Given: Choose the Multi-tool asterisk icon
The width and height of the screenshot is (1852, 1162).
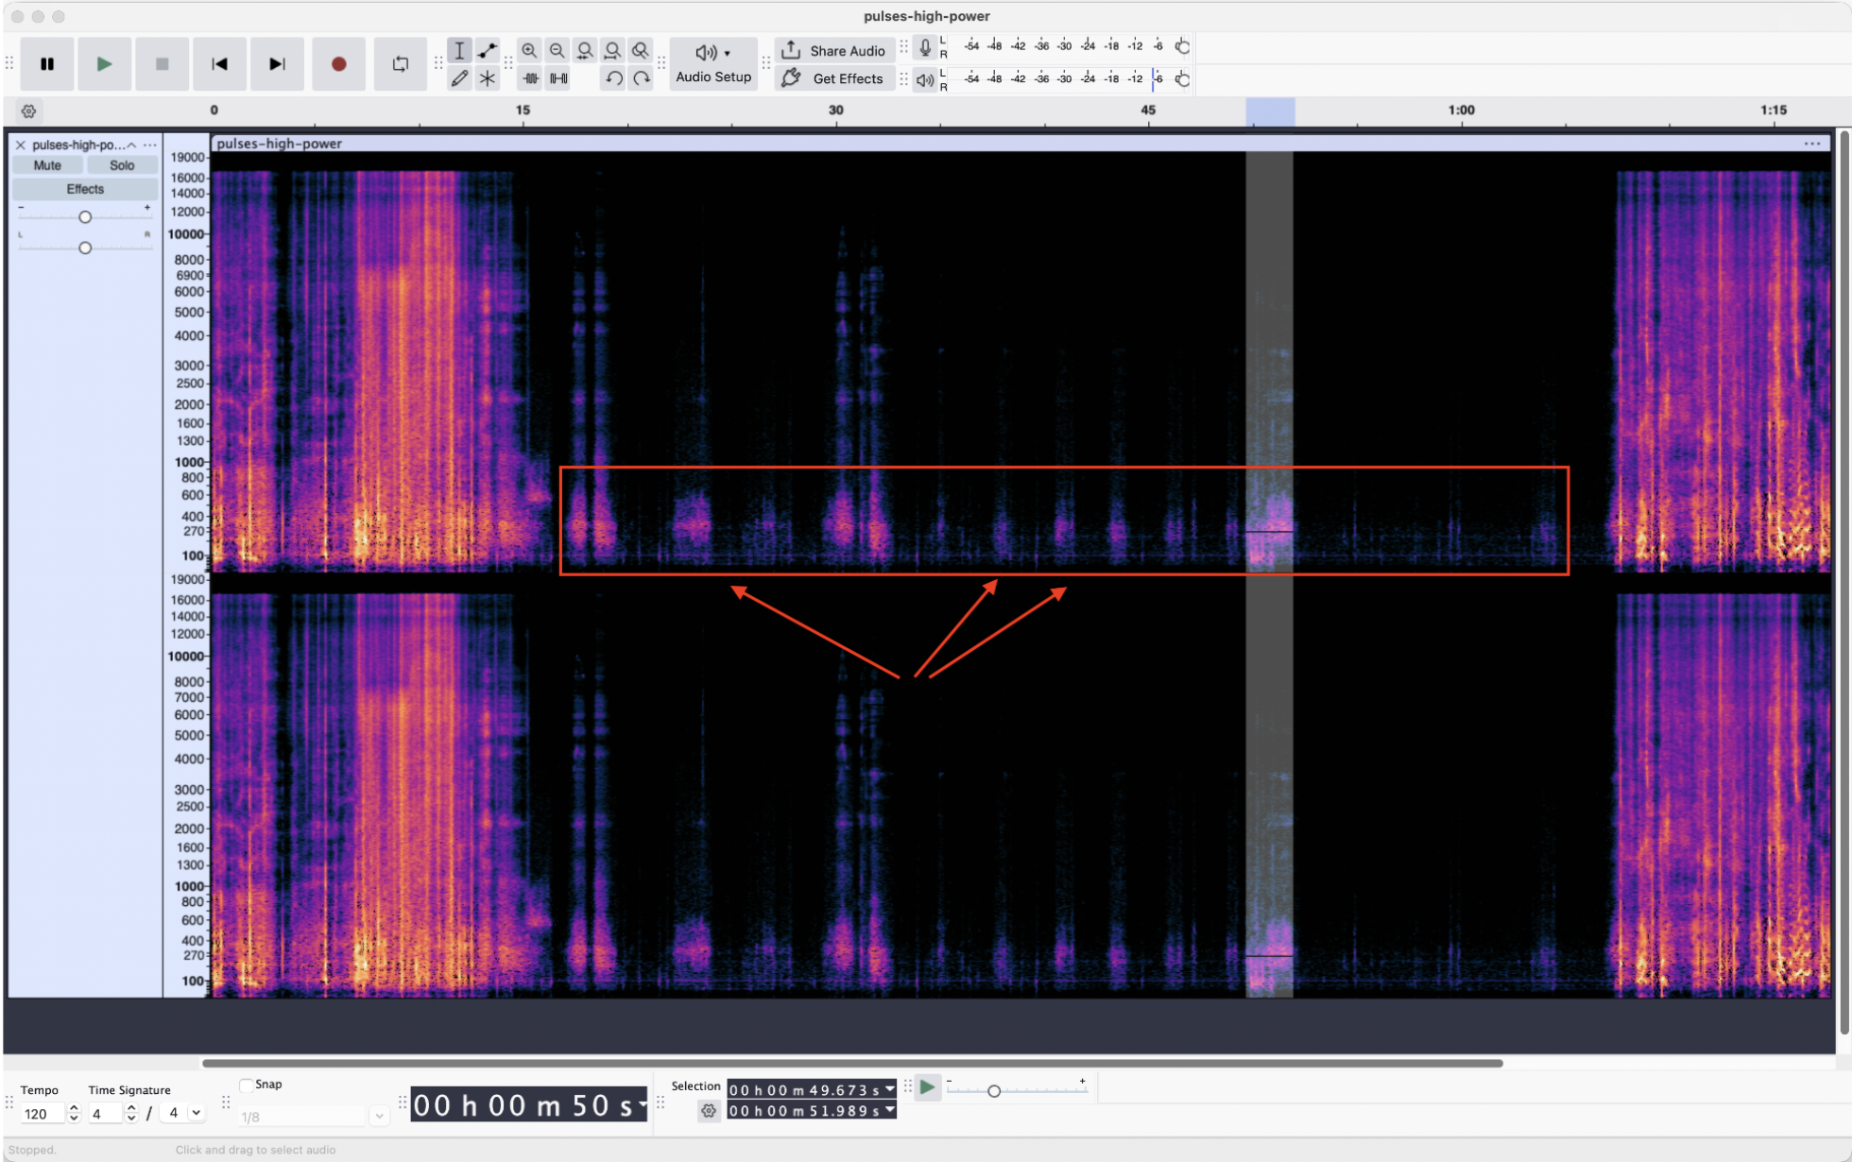Looking at the screenshot, I should [488, 78].
